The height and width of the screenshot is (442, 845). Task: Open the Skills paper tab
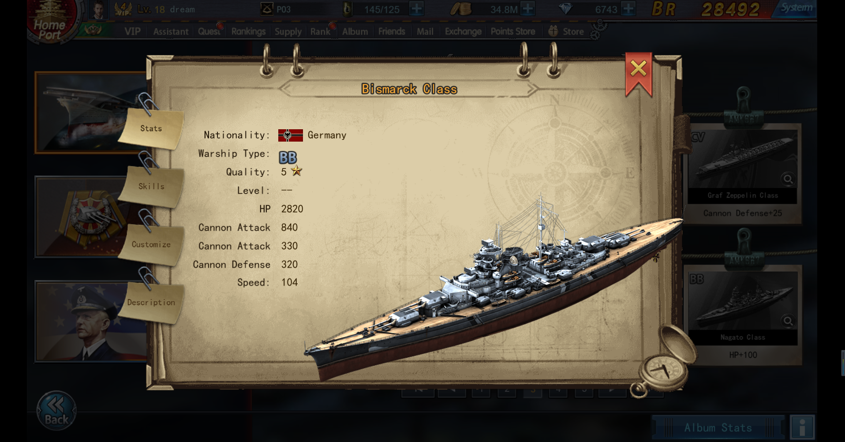coord(151,186)
